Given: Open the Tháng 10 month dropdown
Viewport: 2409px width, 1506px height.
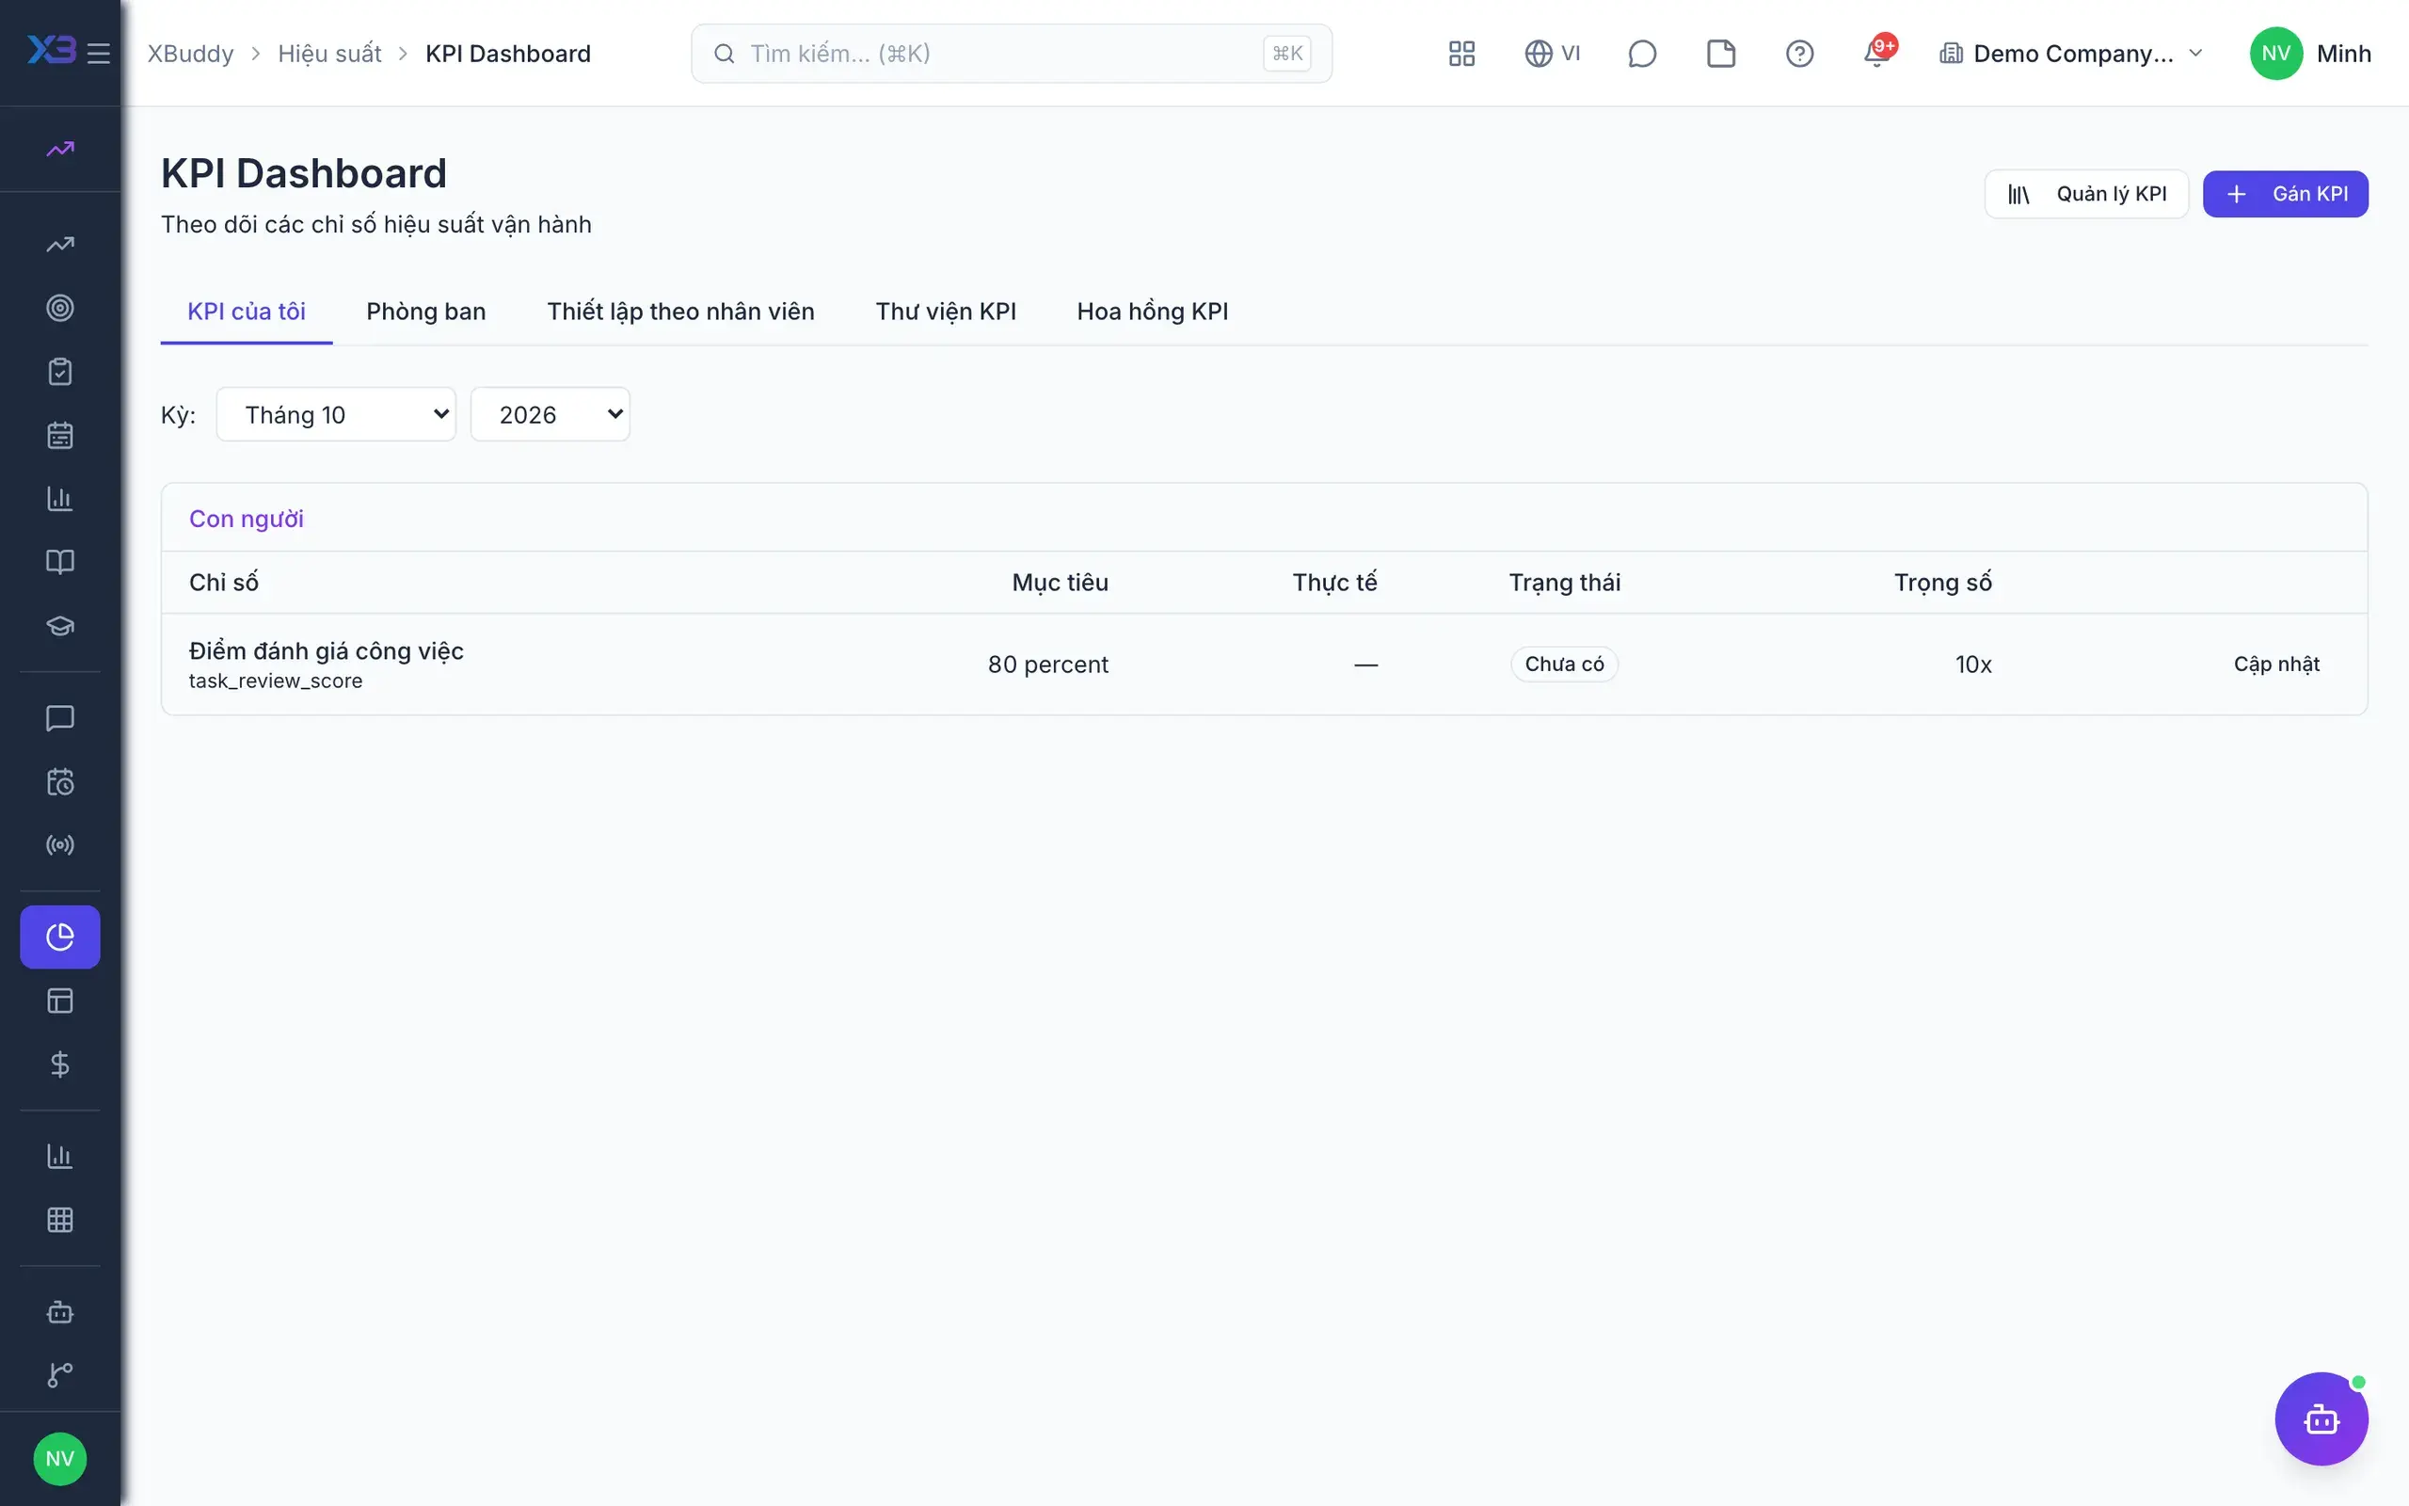Looking at the screenshot, I should click(335, 414).
